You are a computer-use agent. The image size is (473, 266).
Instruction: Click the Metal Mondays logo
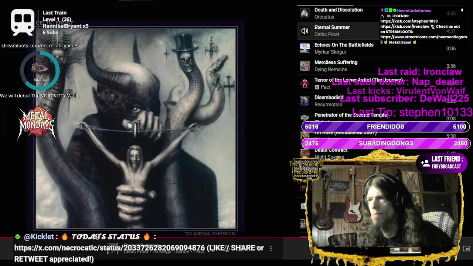[x=37, y=123]
